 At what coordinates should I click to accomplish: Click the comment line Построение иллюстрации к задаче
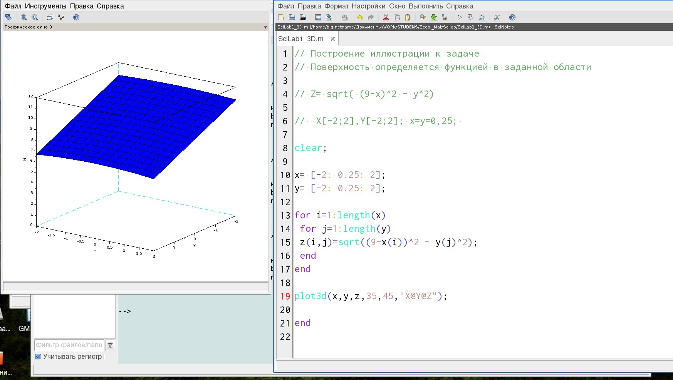point(387,54)
